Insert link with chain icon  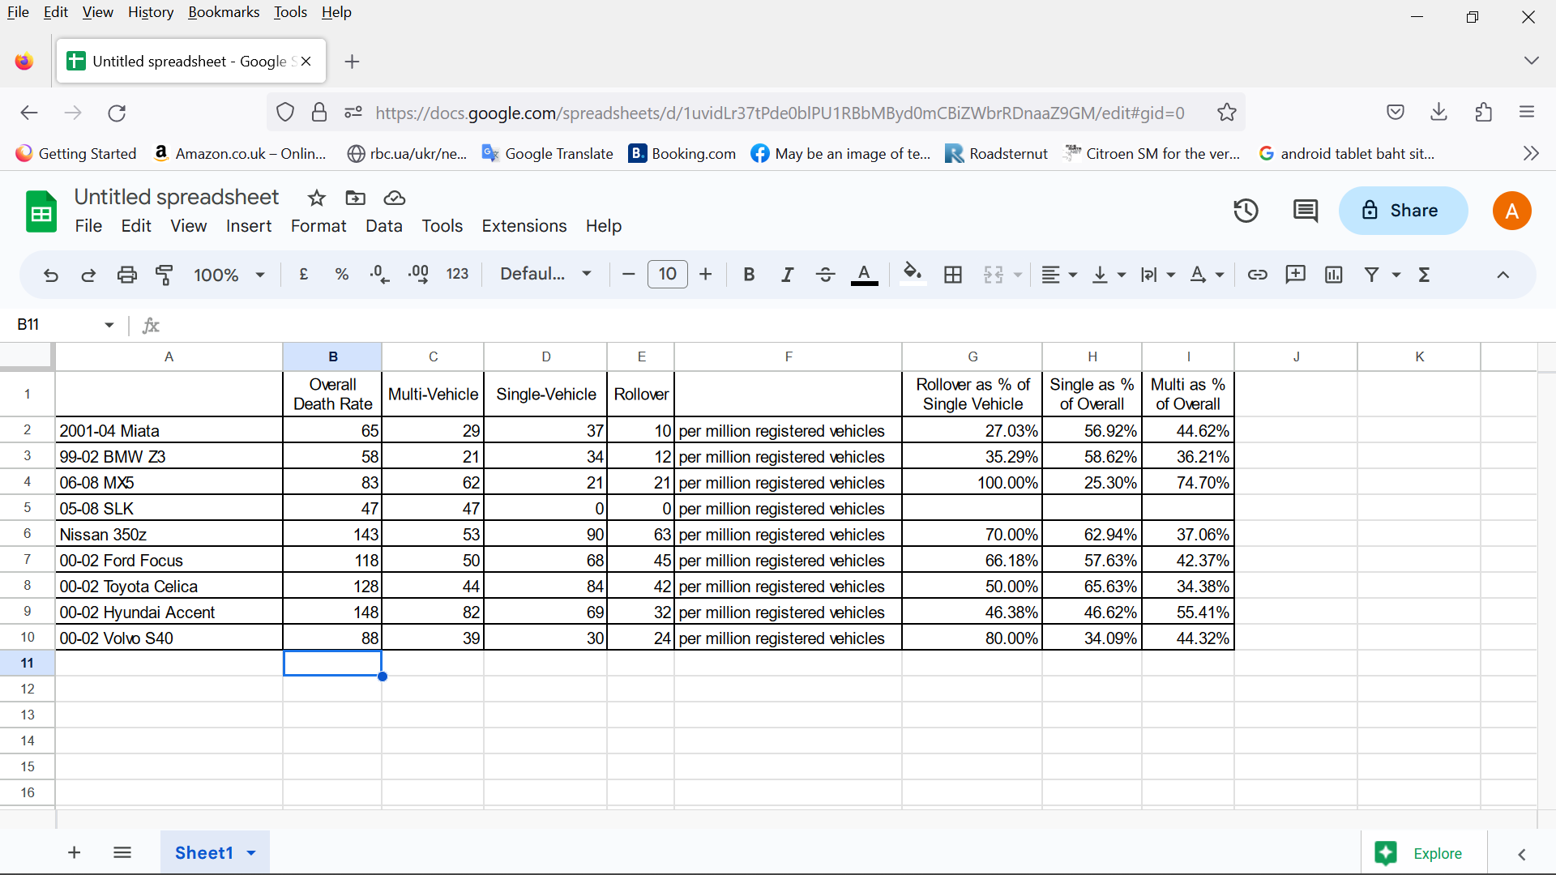coord(1257,275)
